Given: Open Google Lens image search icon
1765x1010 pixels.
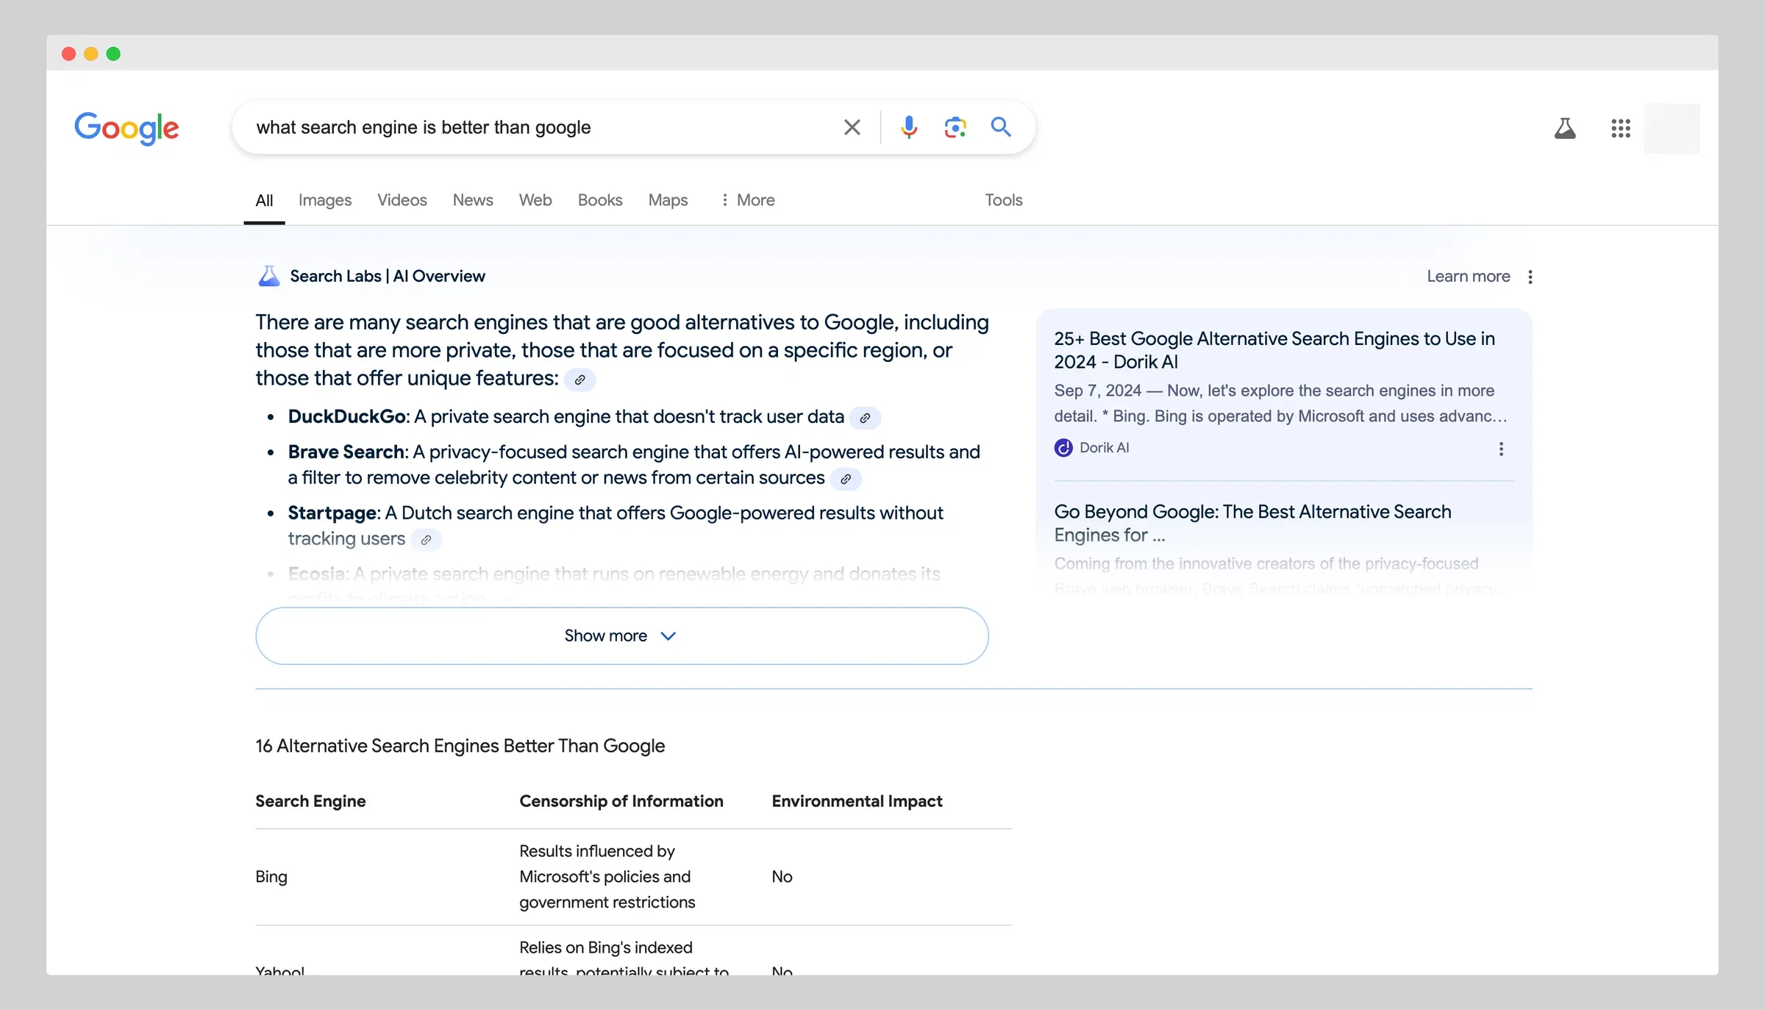Looking at the screenshot, I should (x=955, y=127).
